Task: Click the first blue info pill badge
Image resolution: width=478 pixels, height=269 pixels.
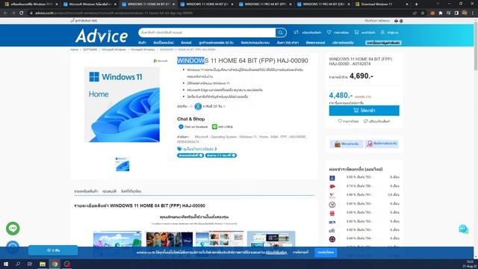Action: pos(190,155)
